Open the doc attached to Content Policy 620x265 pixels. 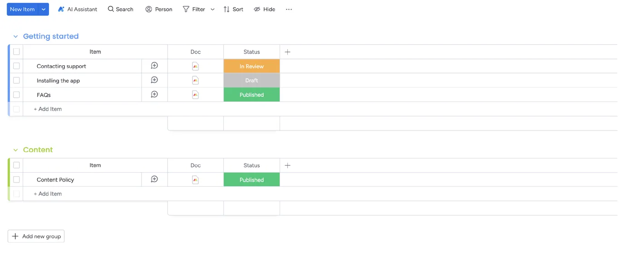[x=195, y=179]
